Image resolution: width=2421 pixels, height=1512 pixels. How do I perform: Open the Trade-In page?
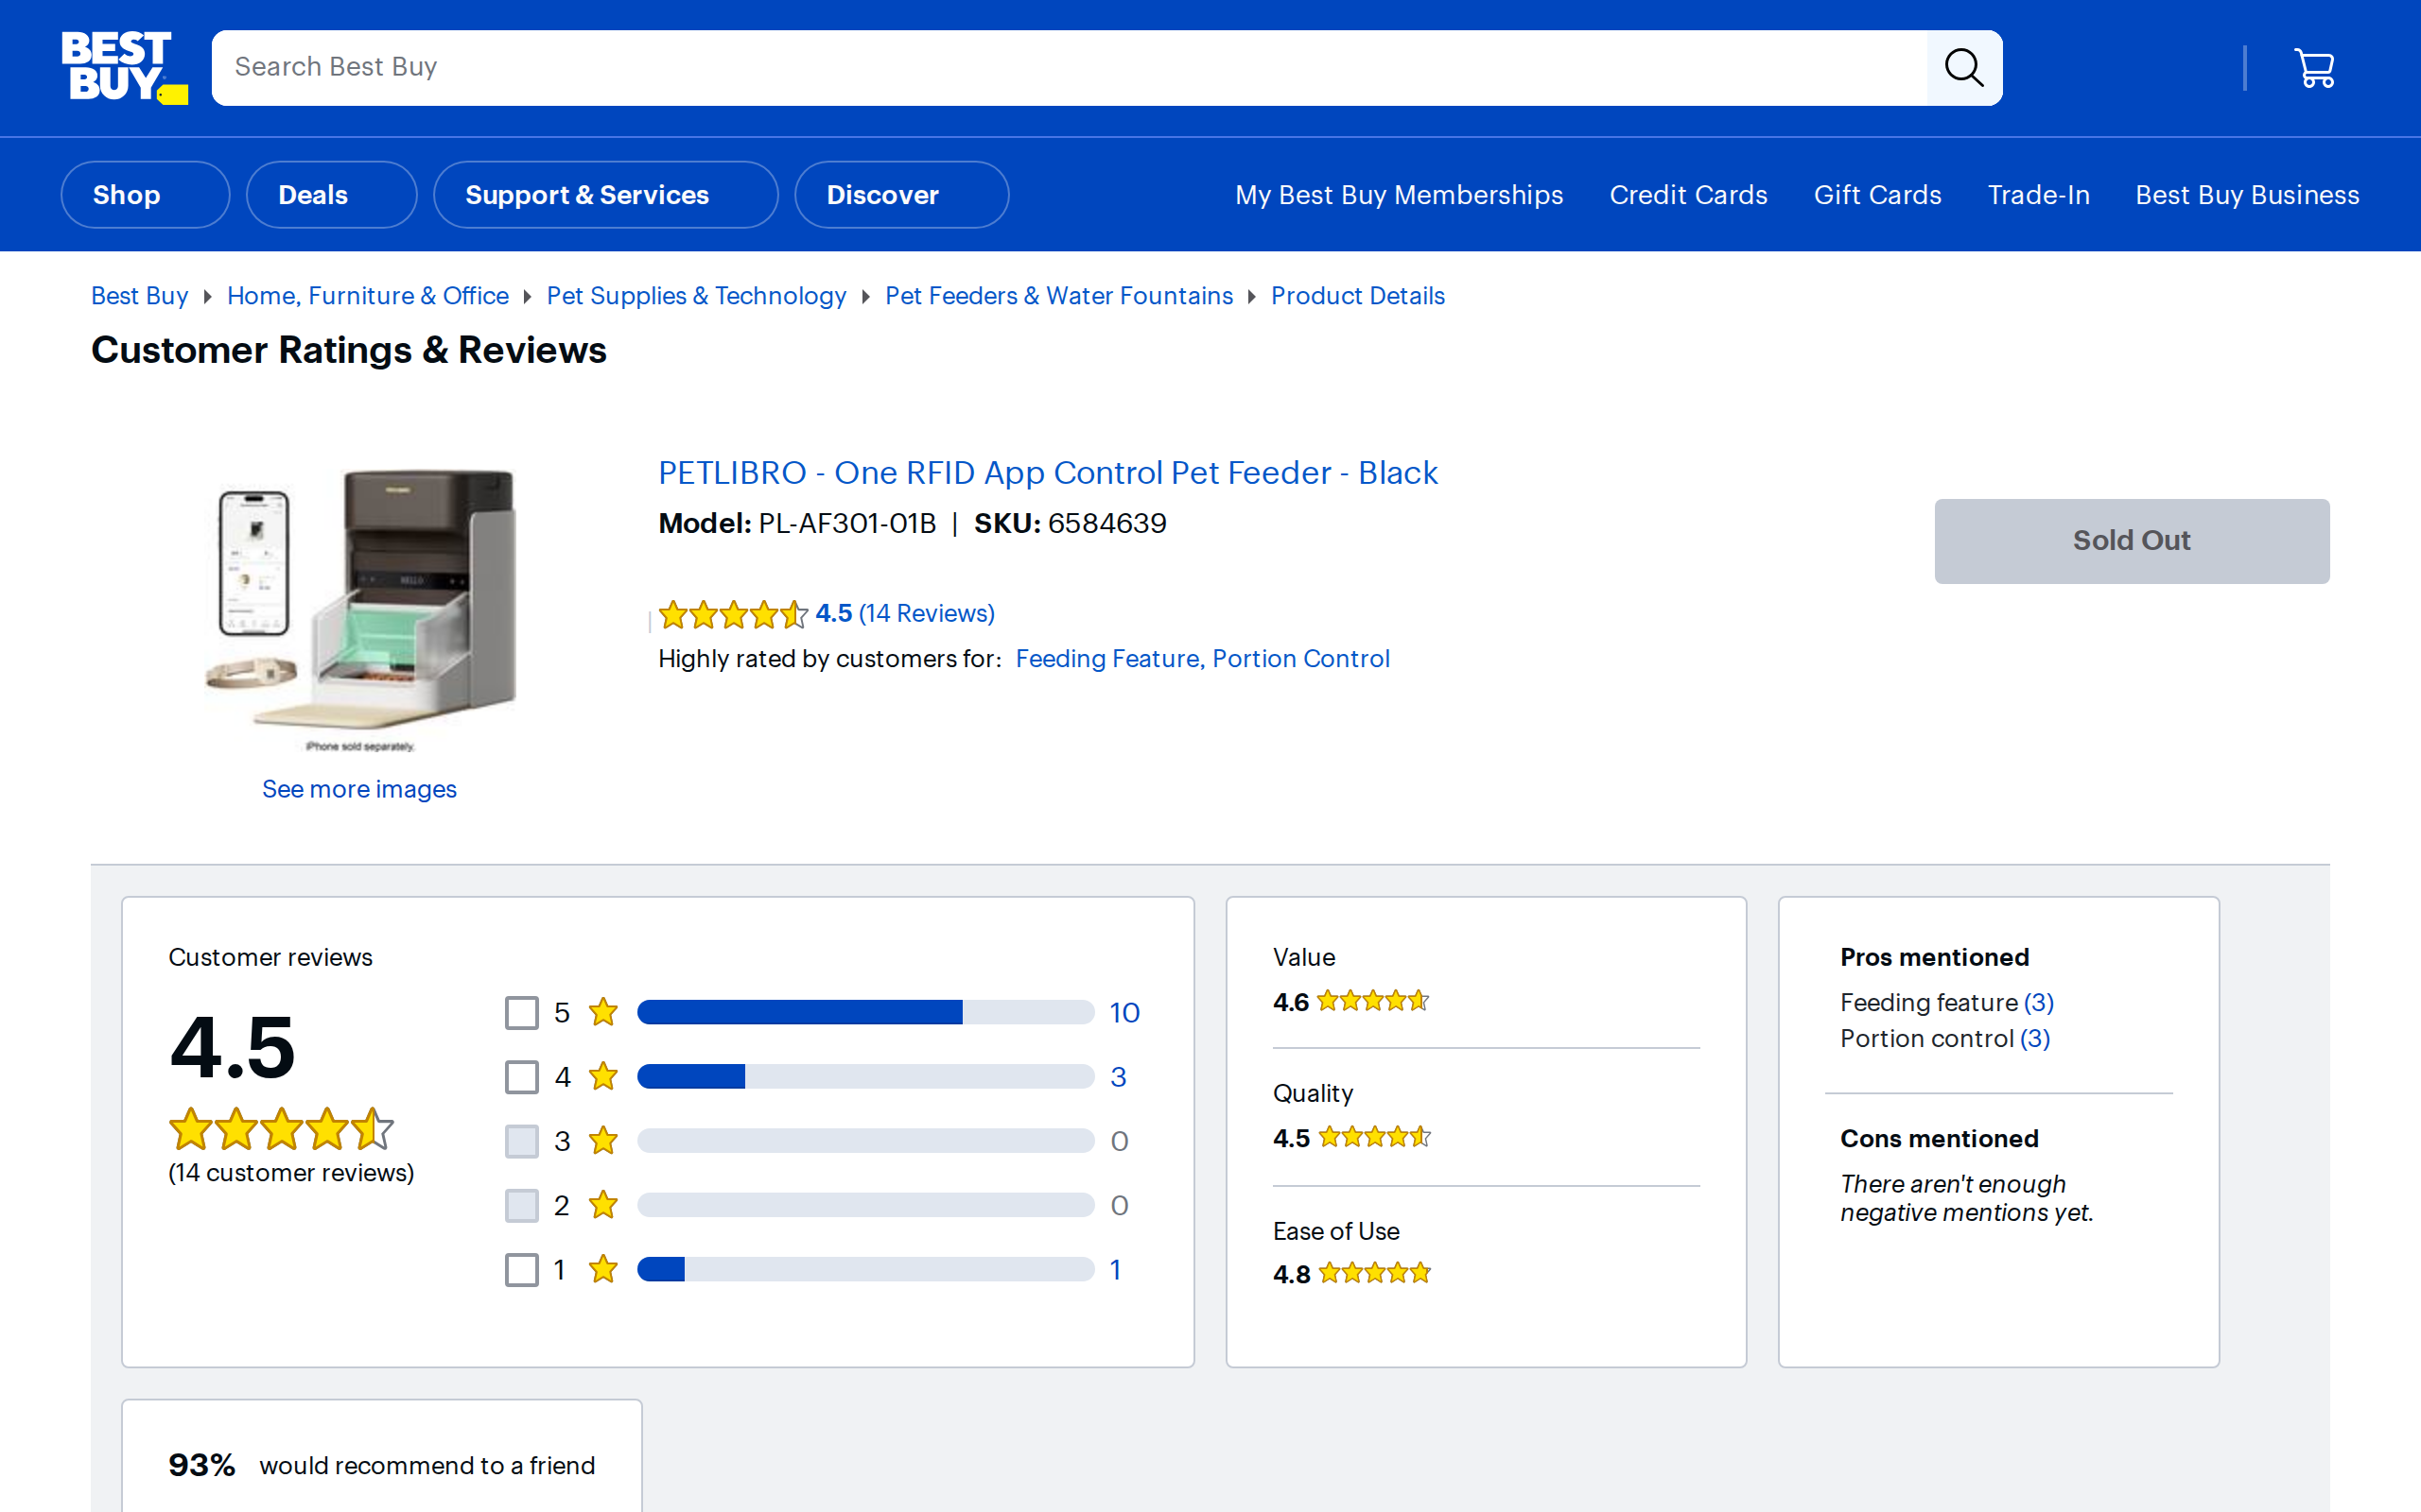click(2038, 195)
